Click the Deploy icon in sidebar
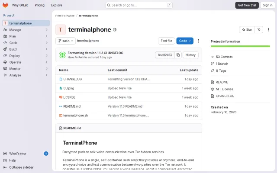Screen dimensions: 277x173 point(5,56)
